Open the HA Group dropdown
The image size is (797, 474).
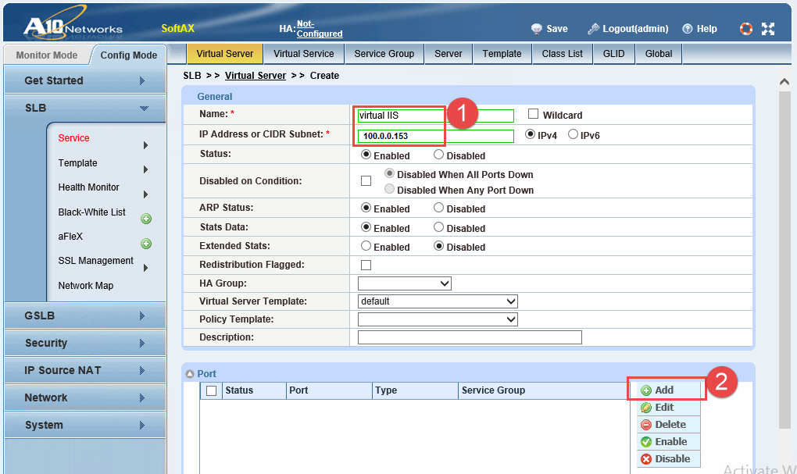405,283
